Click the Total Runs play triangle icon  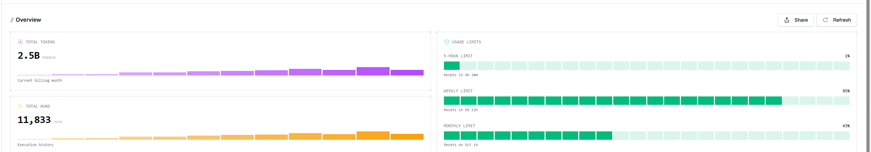point(20,106)
